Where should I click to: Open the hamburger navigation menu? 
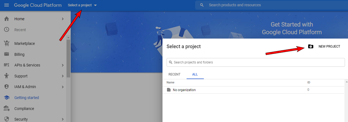(x=7, y=5)
